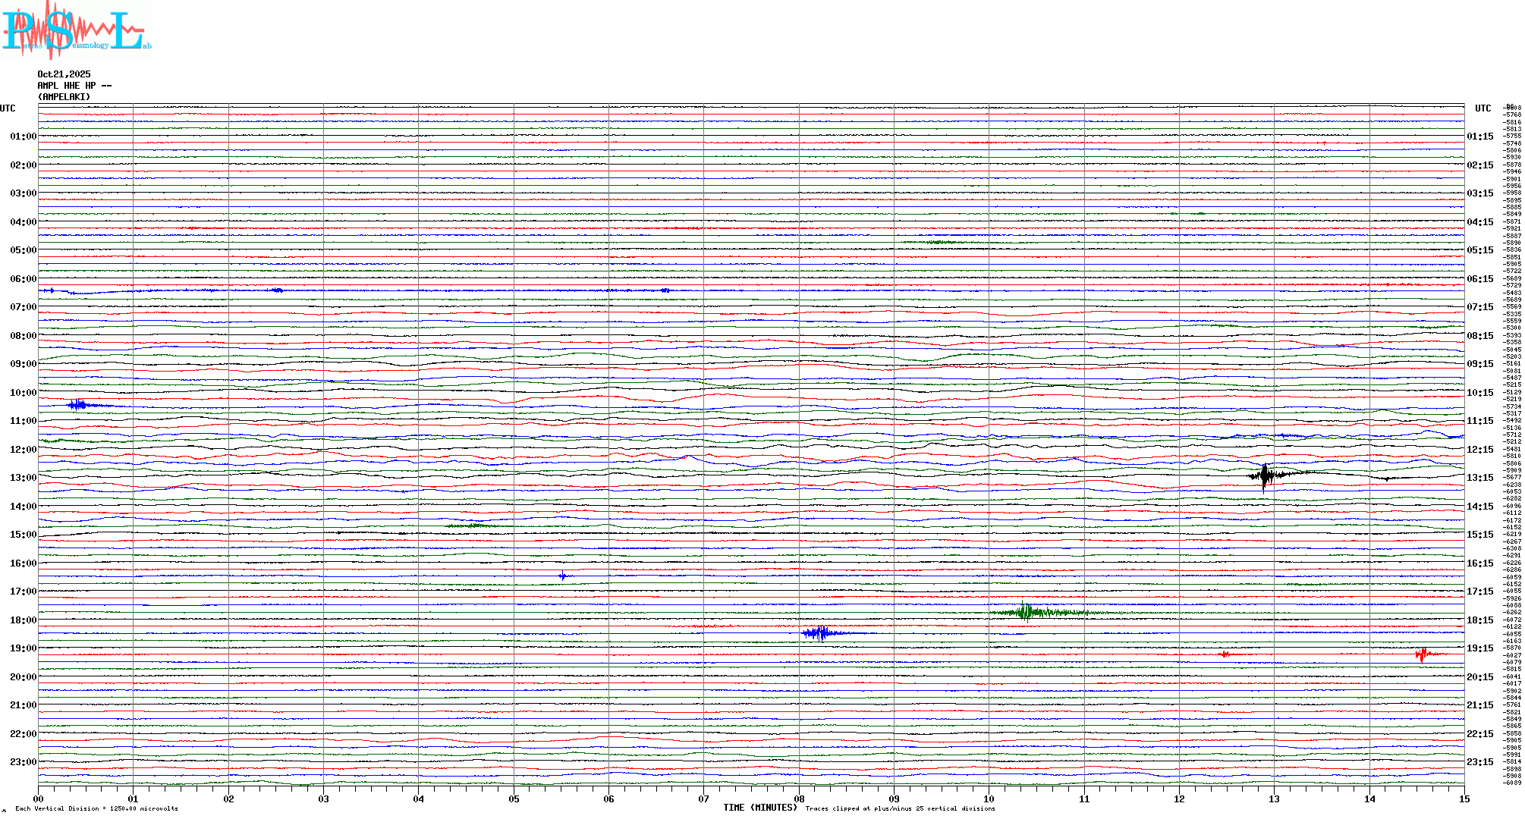Click the green seismic event near minute 10
Viewport: 1525px width, 819px height.
1027,612
